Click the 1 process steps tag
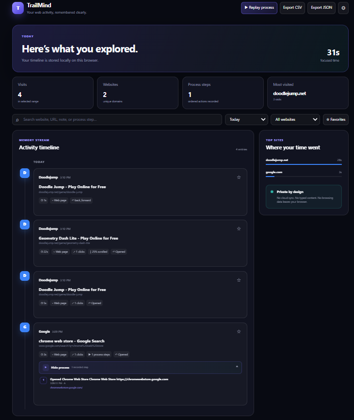 (x=99, y=355)
